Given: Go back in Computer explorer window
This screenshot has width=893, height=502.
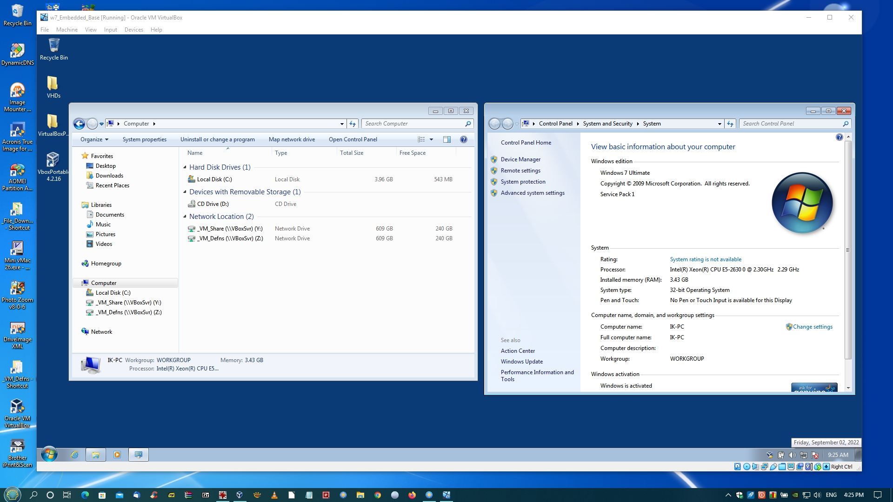Looking at the screenshot, I should (x=80, y=124).
